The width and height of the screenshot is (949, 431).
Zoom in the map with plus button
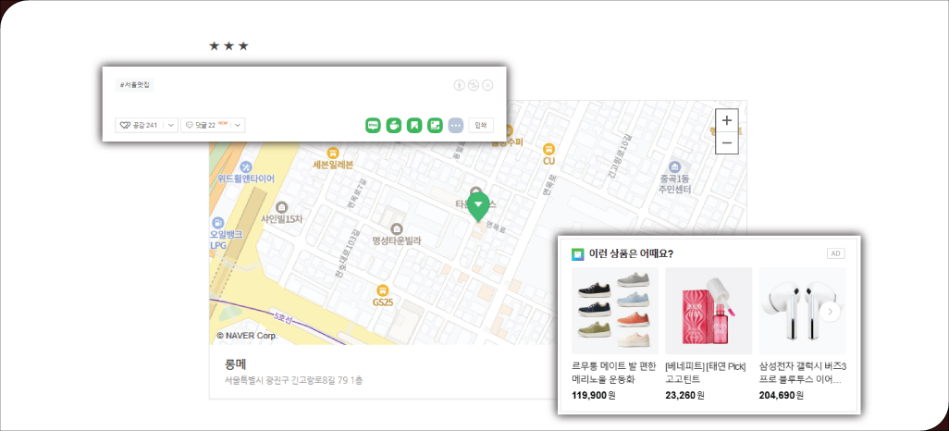[x=727, y=120]
